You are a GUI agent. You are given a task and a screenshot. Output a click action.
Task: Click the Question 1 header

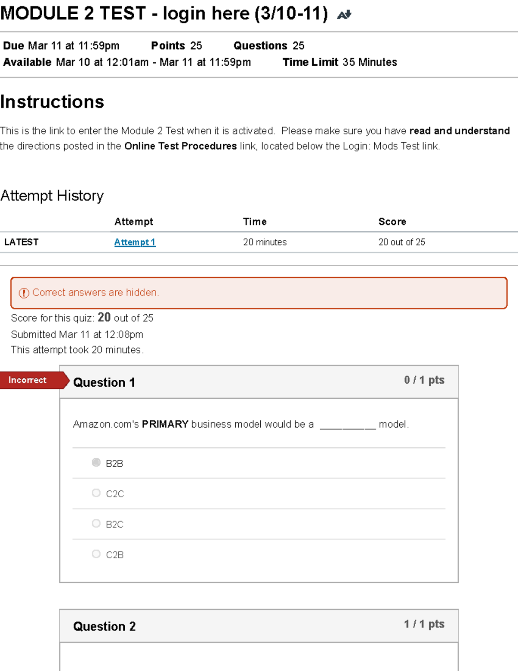coord(104,382)
